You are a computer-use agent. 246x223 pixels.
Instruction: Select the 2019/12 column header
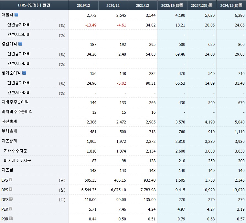(x=83, y=5)
